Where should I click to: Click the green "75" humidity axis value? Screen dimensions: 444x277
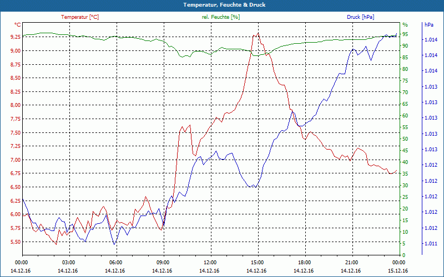pos(405,81)
